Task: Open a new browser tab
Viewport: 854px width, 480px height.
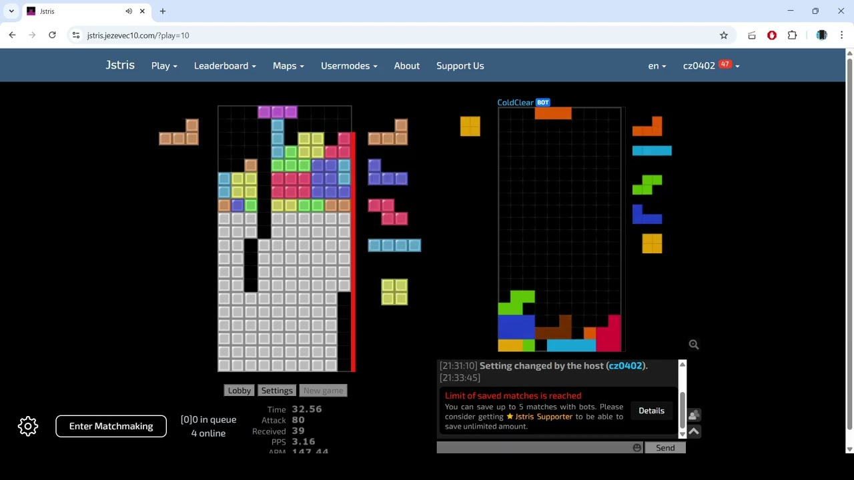Action: 163,11
